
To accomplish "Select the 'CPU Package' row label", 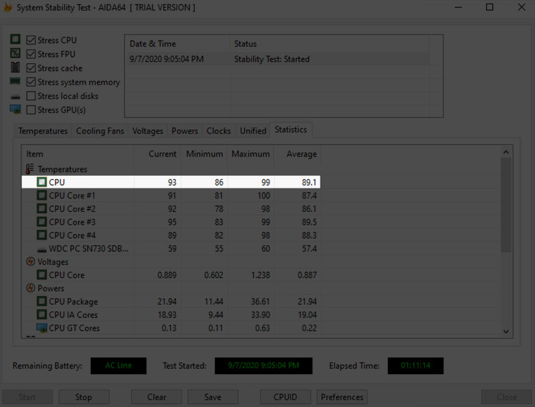I will click(x=73, y=301).
